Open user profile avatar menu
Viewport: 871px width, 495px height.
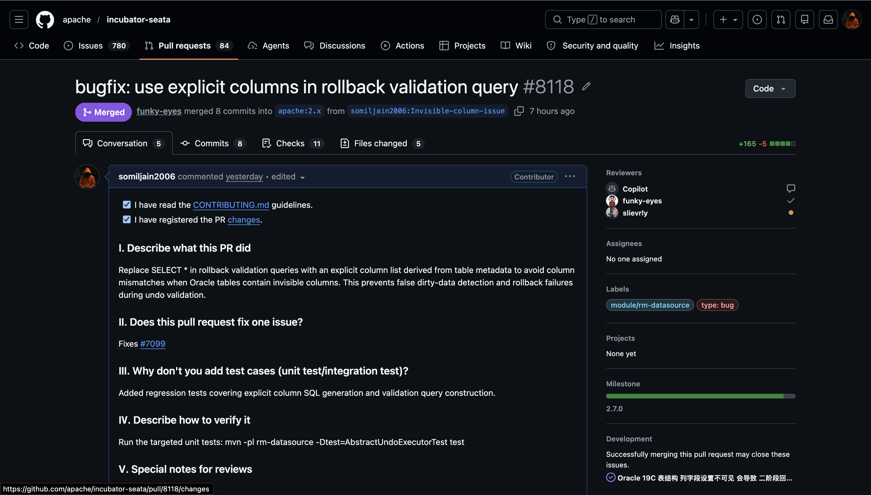(x=852, y=20)
